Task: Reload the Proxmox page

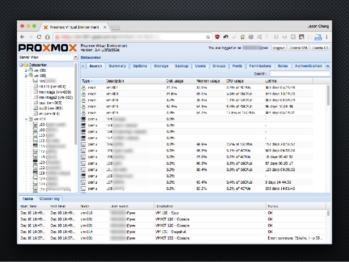Action: [x=39, y=37]
